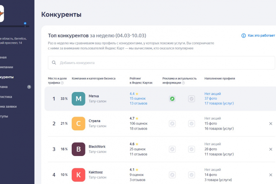This screenshot has height=184, width=276.
Task: Remove competitor Kakttooz with the X
Action: click(x=271, y=175)
